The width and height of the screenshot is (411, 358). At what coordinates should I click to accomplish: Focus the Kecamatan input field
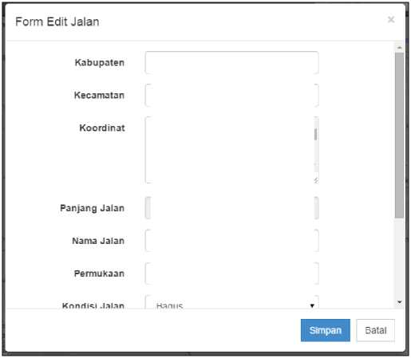(231, 96)
